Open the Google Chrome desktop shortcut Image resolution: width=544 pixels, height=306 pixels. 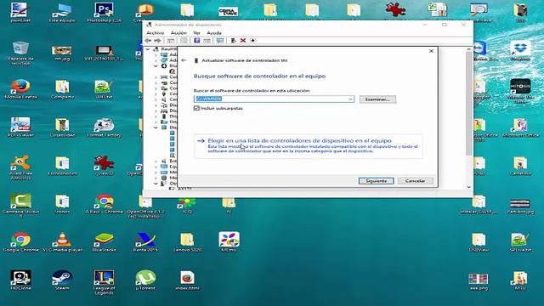(x=20, y=241)
